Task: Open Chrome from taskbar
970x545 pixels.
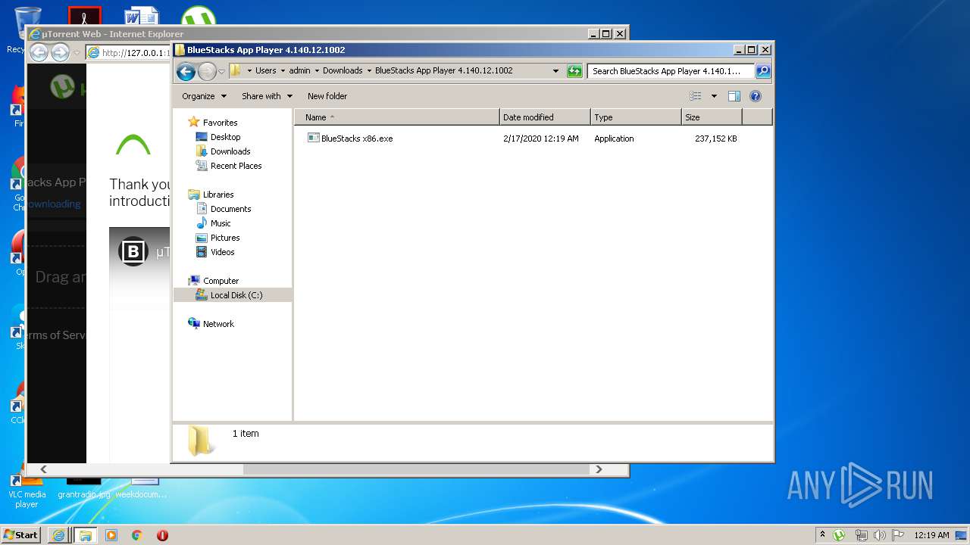Action: 137,535
